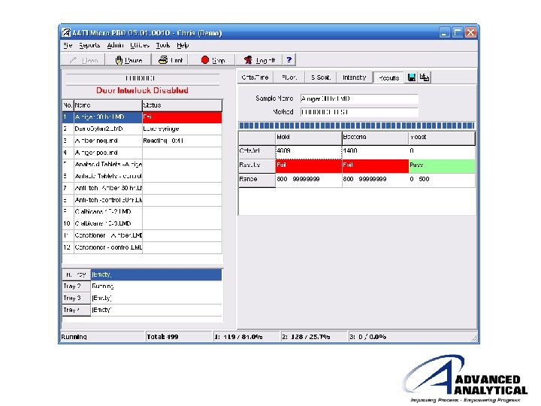
Task: Select sample row 4 Amiger pos
Action: [x=142, y=153]
